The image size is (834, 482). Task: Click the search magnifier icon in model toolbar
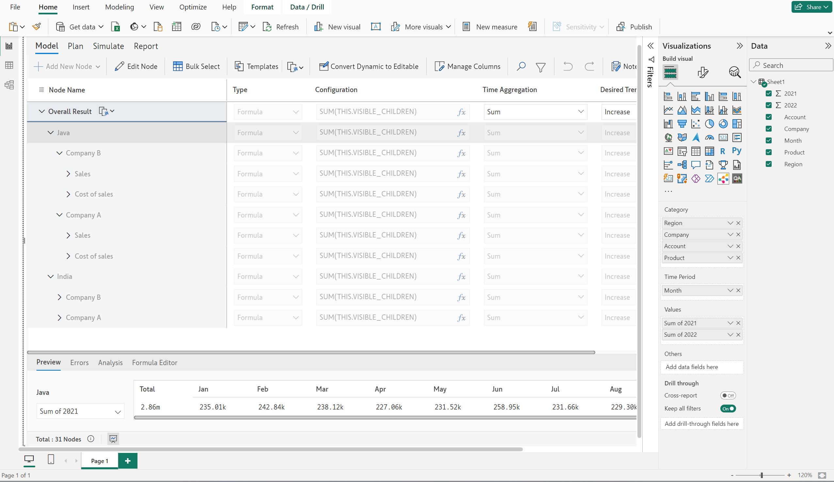pyautogui.click(x=521, y=67)
